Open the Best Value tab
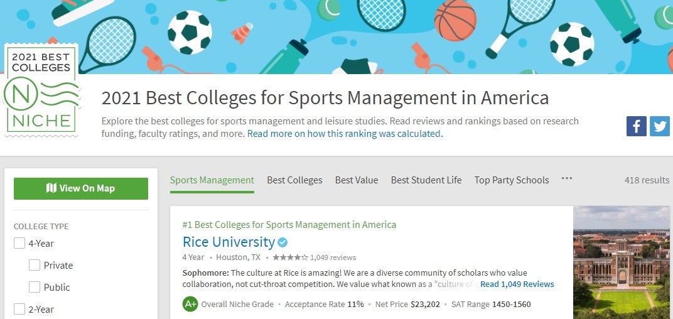Screen dimensions: 673x319 (x=357, y=180)
